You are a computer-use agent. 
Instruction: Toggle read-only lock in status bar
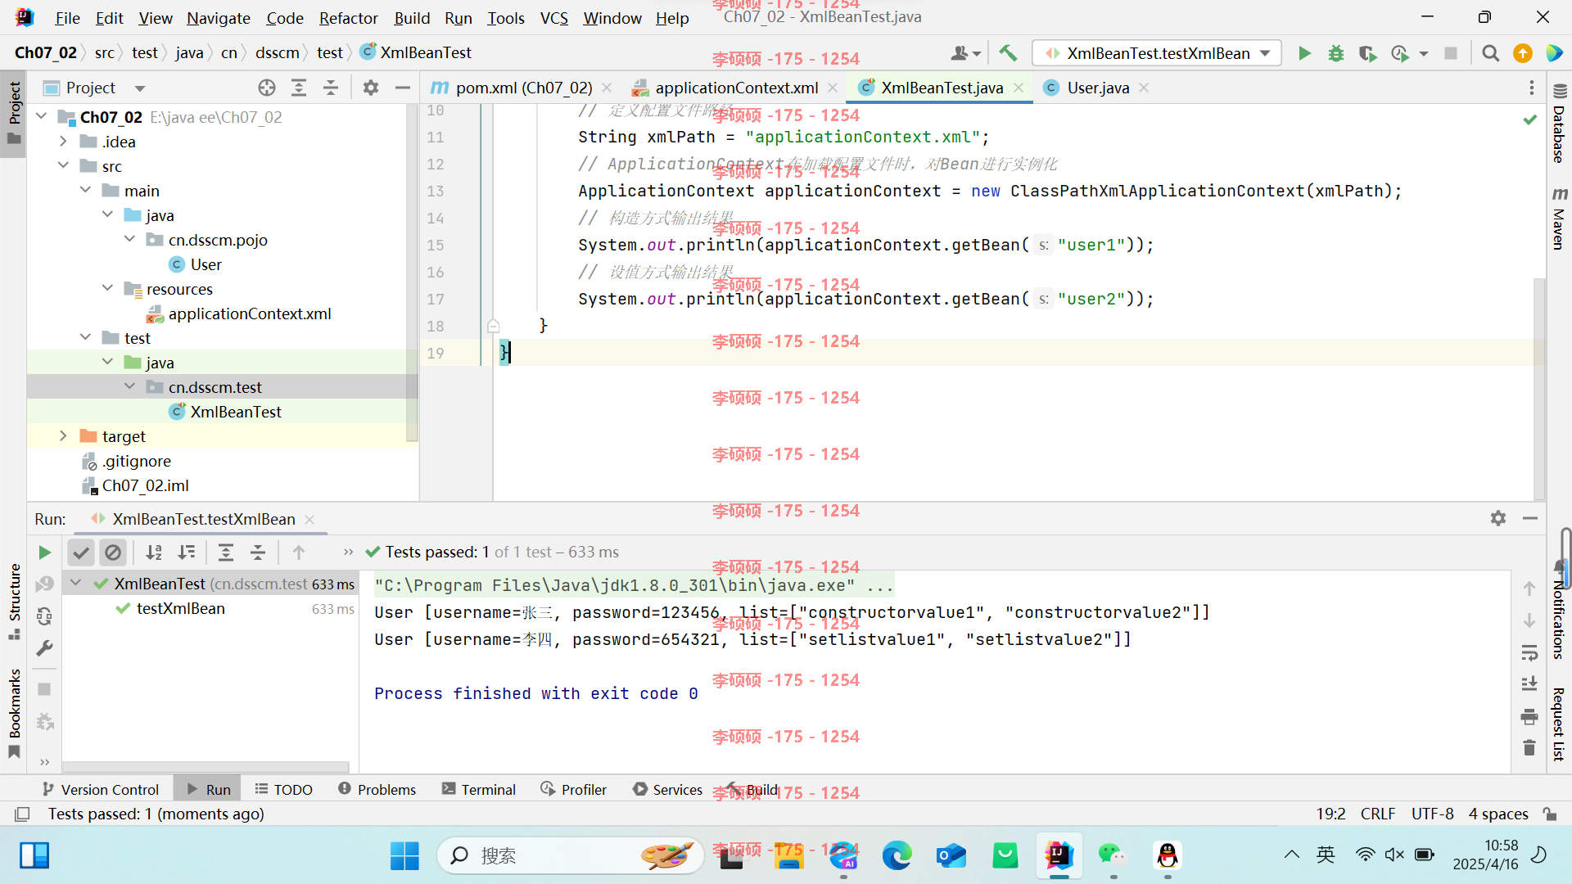[1550, 814]
